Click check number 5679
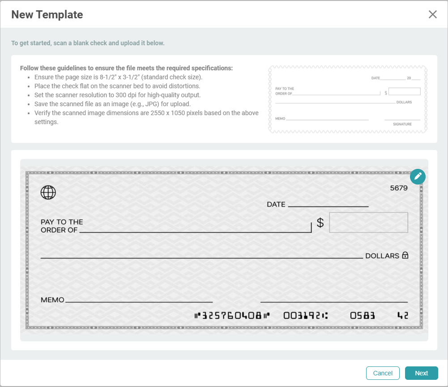The height and width of the screenshot is (387, 448). (x=399, y=188)
